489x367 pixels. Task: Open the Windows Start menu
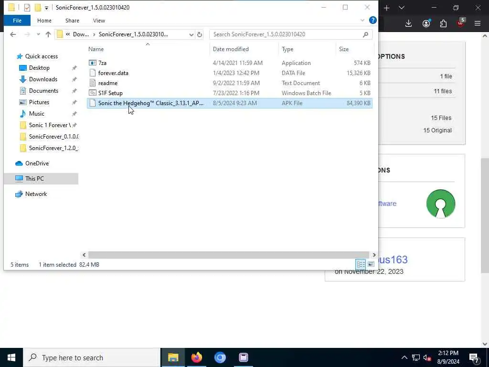coord(11,357)
